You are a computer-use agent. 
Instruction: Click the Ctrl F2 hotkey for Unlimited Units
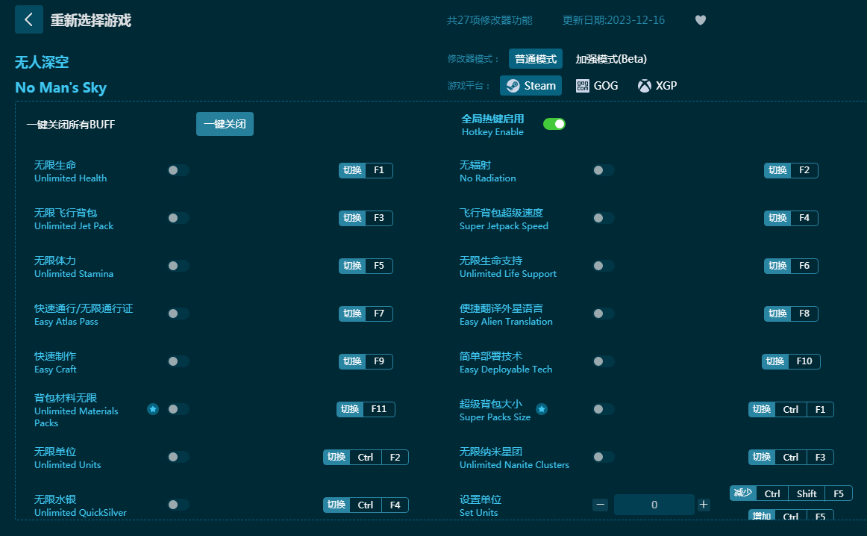366,457
